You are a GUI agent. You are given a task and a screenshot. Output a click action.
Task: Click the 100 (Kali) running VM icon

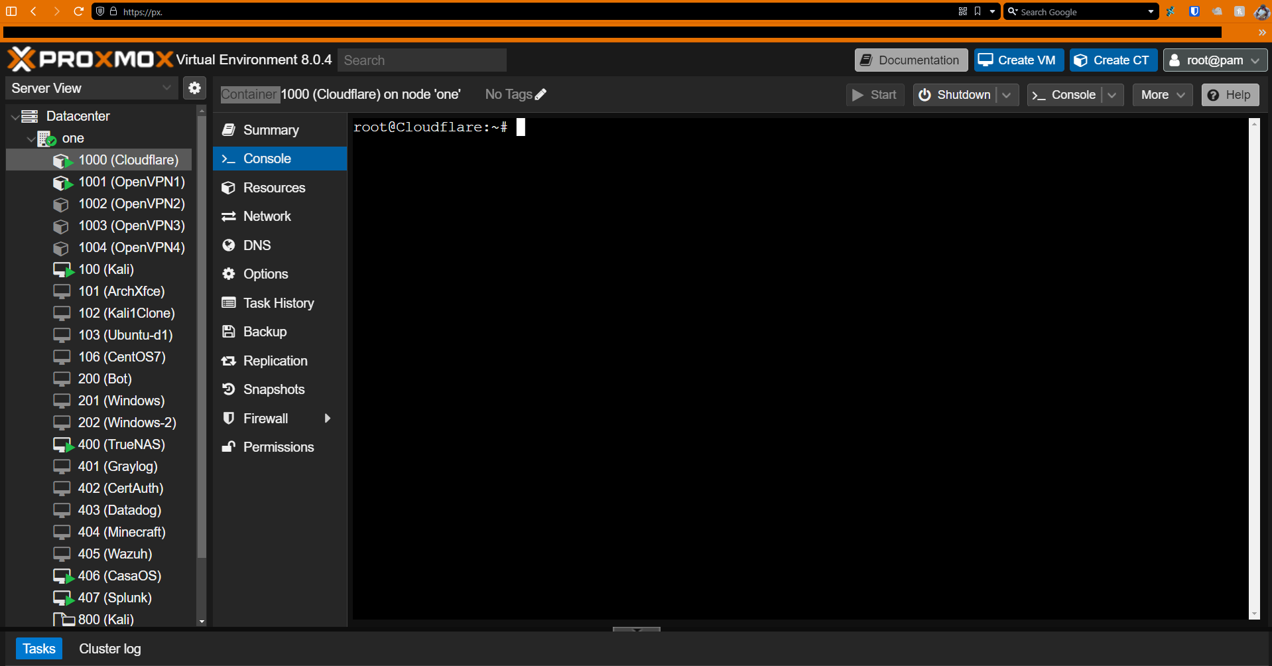coord(63,269)
